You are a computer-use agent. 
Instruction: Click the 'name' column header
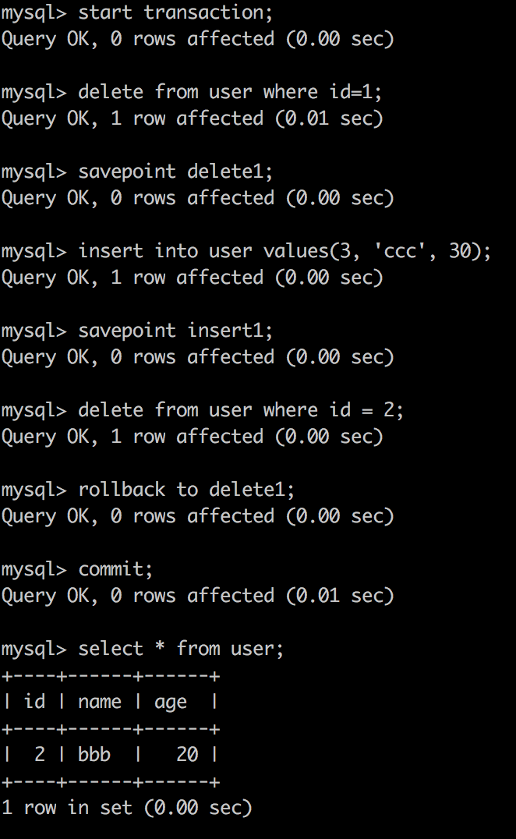(x=100, y=703)
